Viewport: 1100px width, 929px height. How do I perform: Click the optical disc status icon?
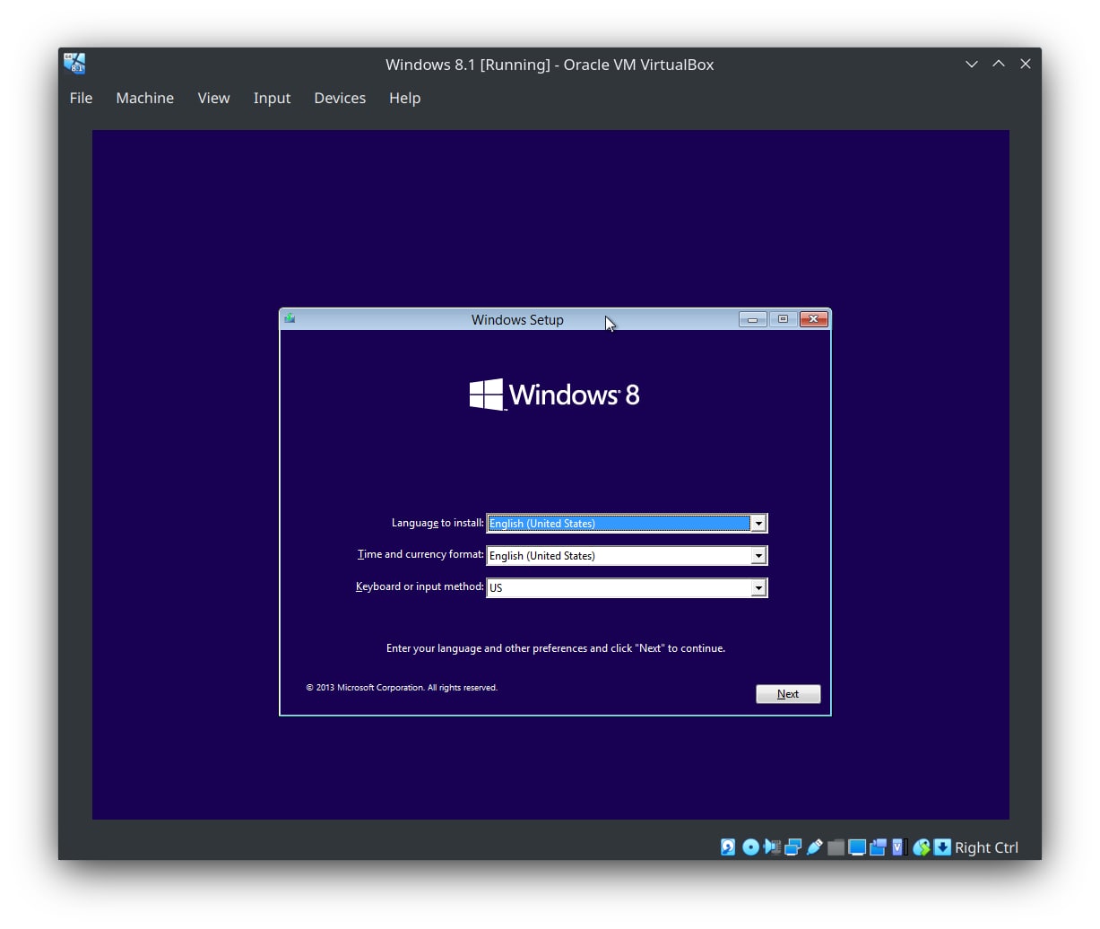[x=750, y=847]
